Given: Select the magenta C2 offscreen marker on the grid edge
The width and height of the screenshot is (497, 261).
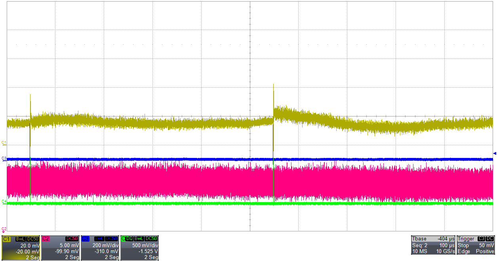Looking at the screenshot, I should (x=4, y=229).
